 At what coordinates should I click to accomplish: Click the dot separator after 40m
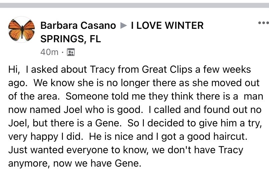(x=63, y=52)
